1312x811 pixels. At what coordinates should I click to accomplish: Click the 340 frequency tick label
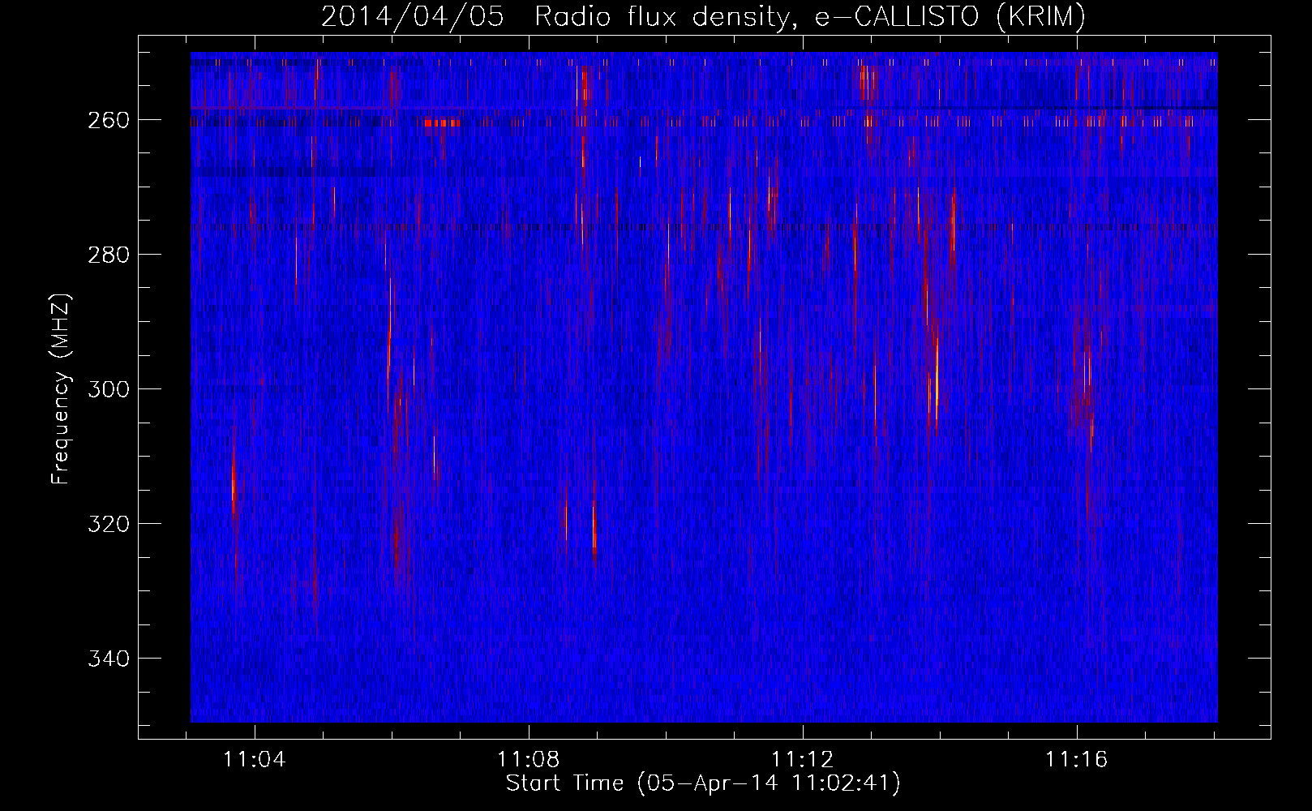coord(108,659)
